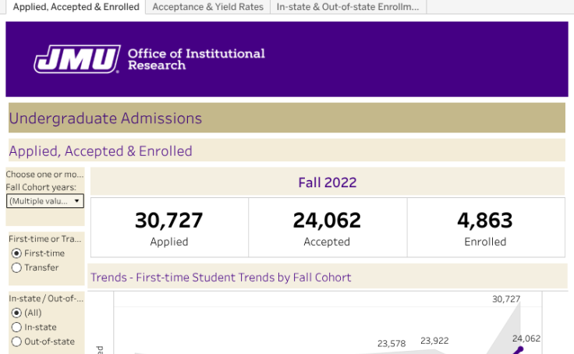This screenshot has width=574, height=354.
Task: Click the Fall 2022 header label
Action: coord(327,182)
